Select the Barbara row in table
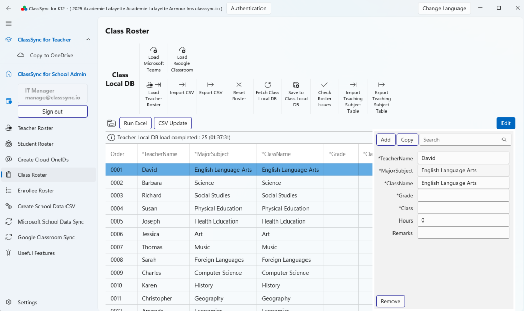Screen dimensions: 524x311 (x=239, y=183)
